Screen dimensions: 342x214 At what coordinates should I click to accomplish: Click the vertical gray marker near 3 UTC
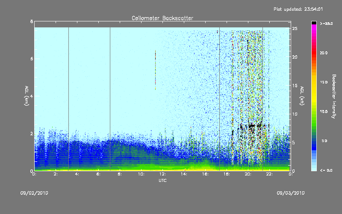[x=69, y=99]
